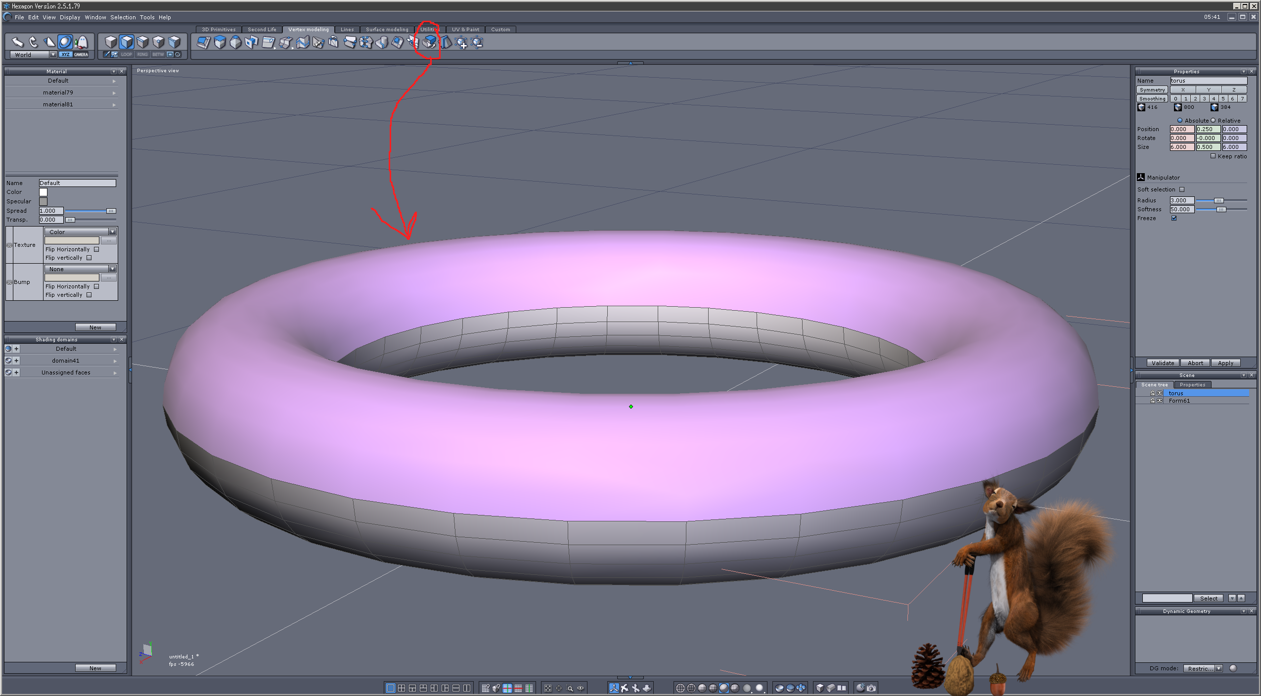
Task: Adjust the Spread slider in Material panel
Action: click(111, 211)
